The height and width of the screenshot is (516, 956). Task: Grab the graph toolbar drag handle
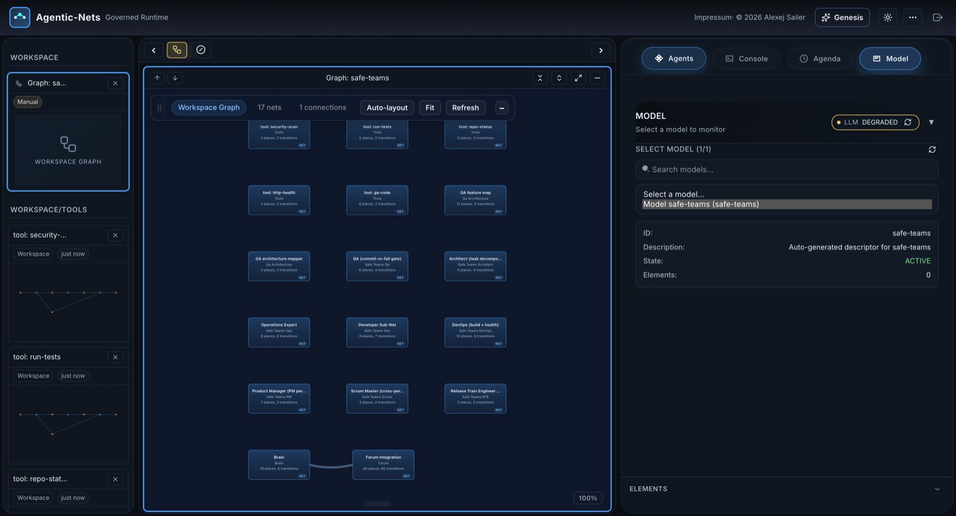[159, 107]
